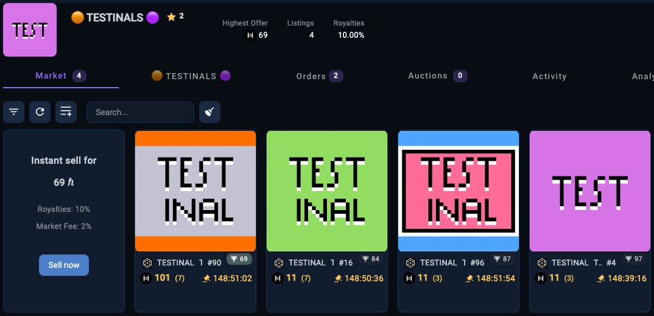
Task: Open the orange TESTINAL #90 artwork
Action: click(195, 191)
